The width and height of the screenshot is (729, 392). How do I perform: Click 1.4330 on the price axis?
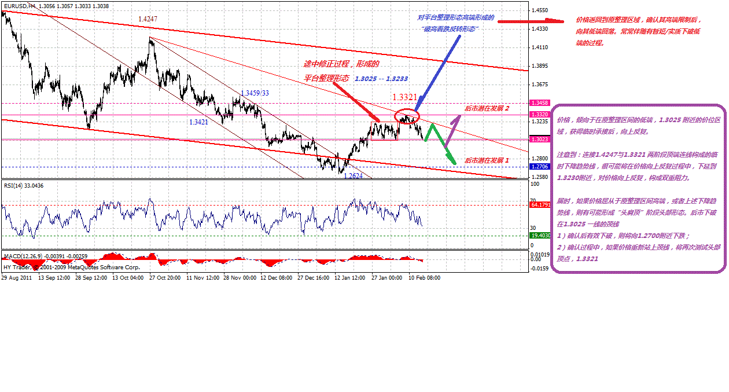click(x=540, y=29)
